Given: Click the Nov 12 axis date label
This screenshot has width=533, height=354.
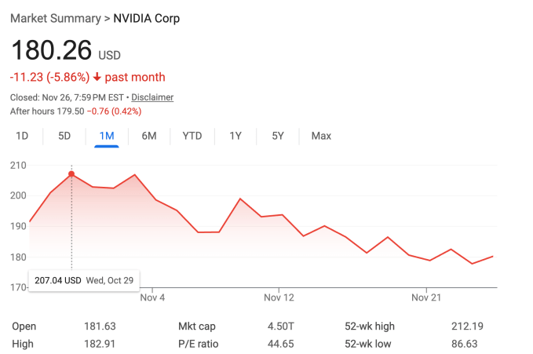Looking at the screenshot, I should [x=279, y=297].
